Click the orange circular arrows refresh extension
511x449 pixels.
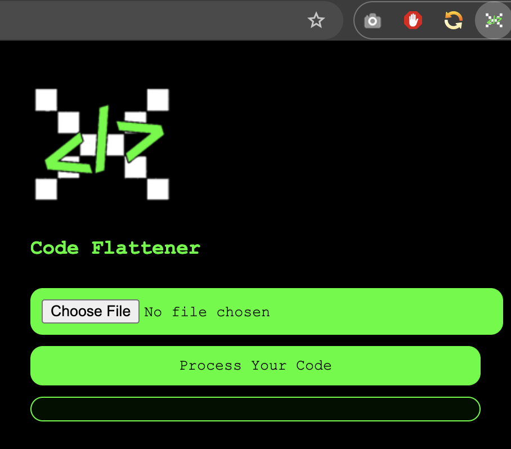(x=454, y=20)
